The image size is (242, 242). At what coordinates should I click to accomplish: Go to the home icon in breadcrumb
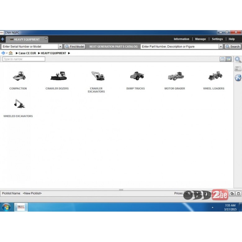tap(11, 53)
